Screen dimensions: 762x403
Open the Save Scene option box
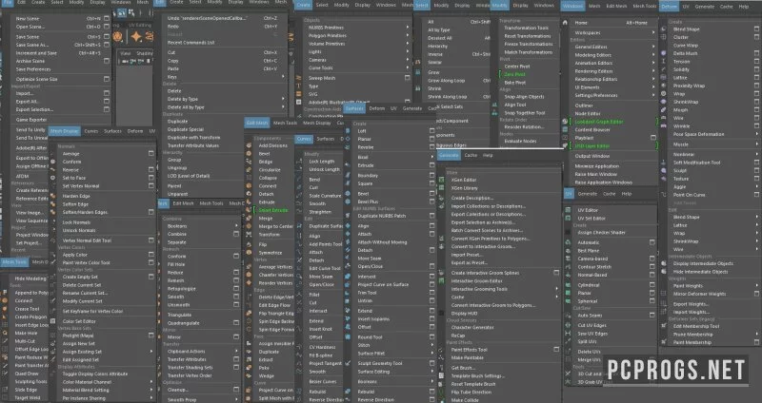(x=107, y=36)
